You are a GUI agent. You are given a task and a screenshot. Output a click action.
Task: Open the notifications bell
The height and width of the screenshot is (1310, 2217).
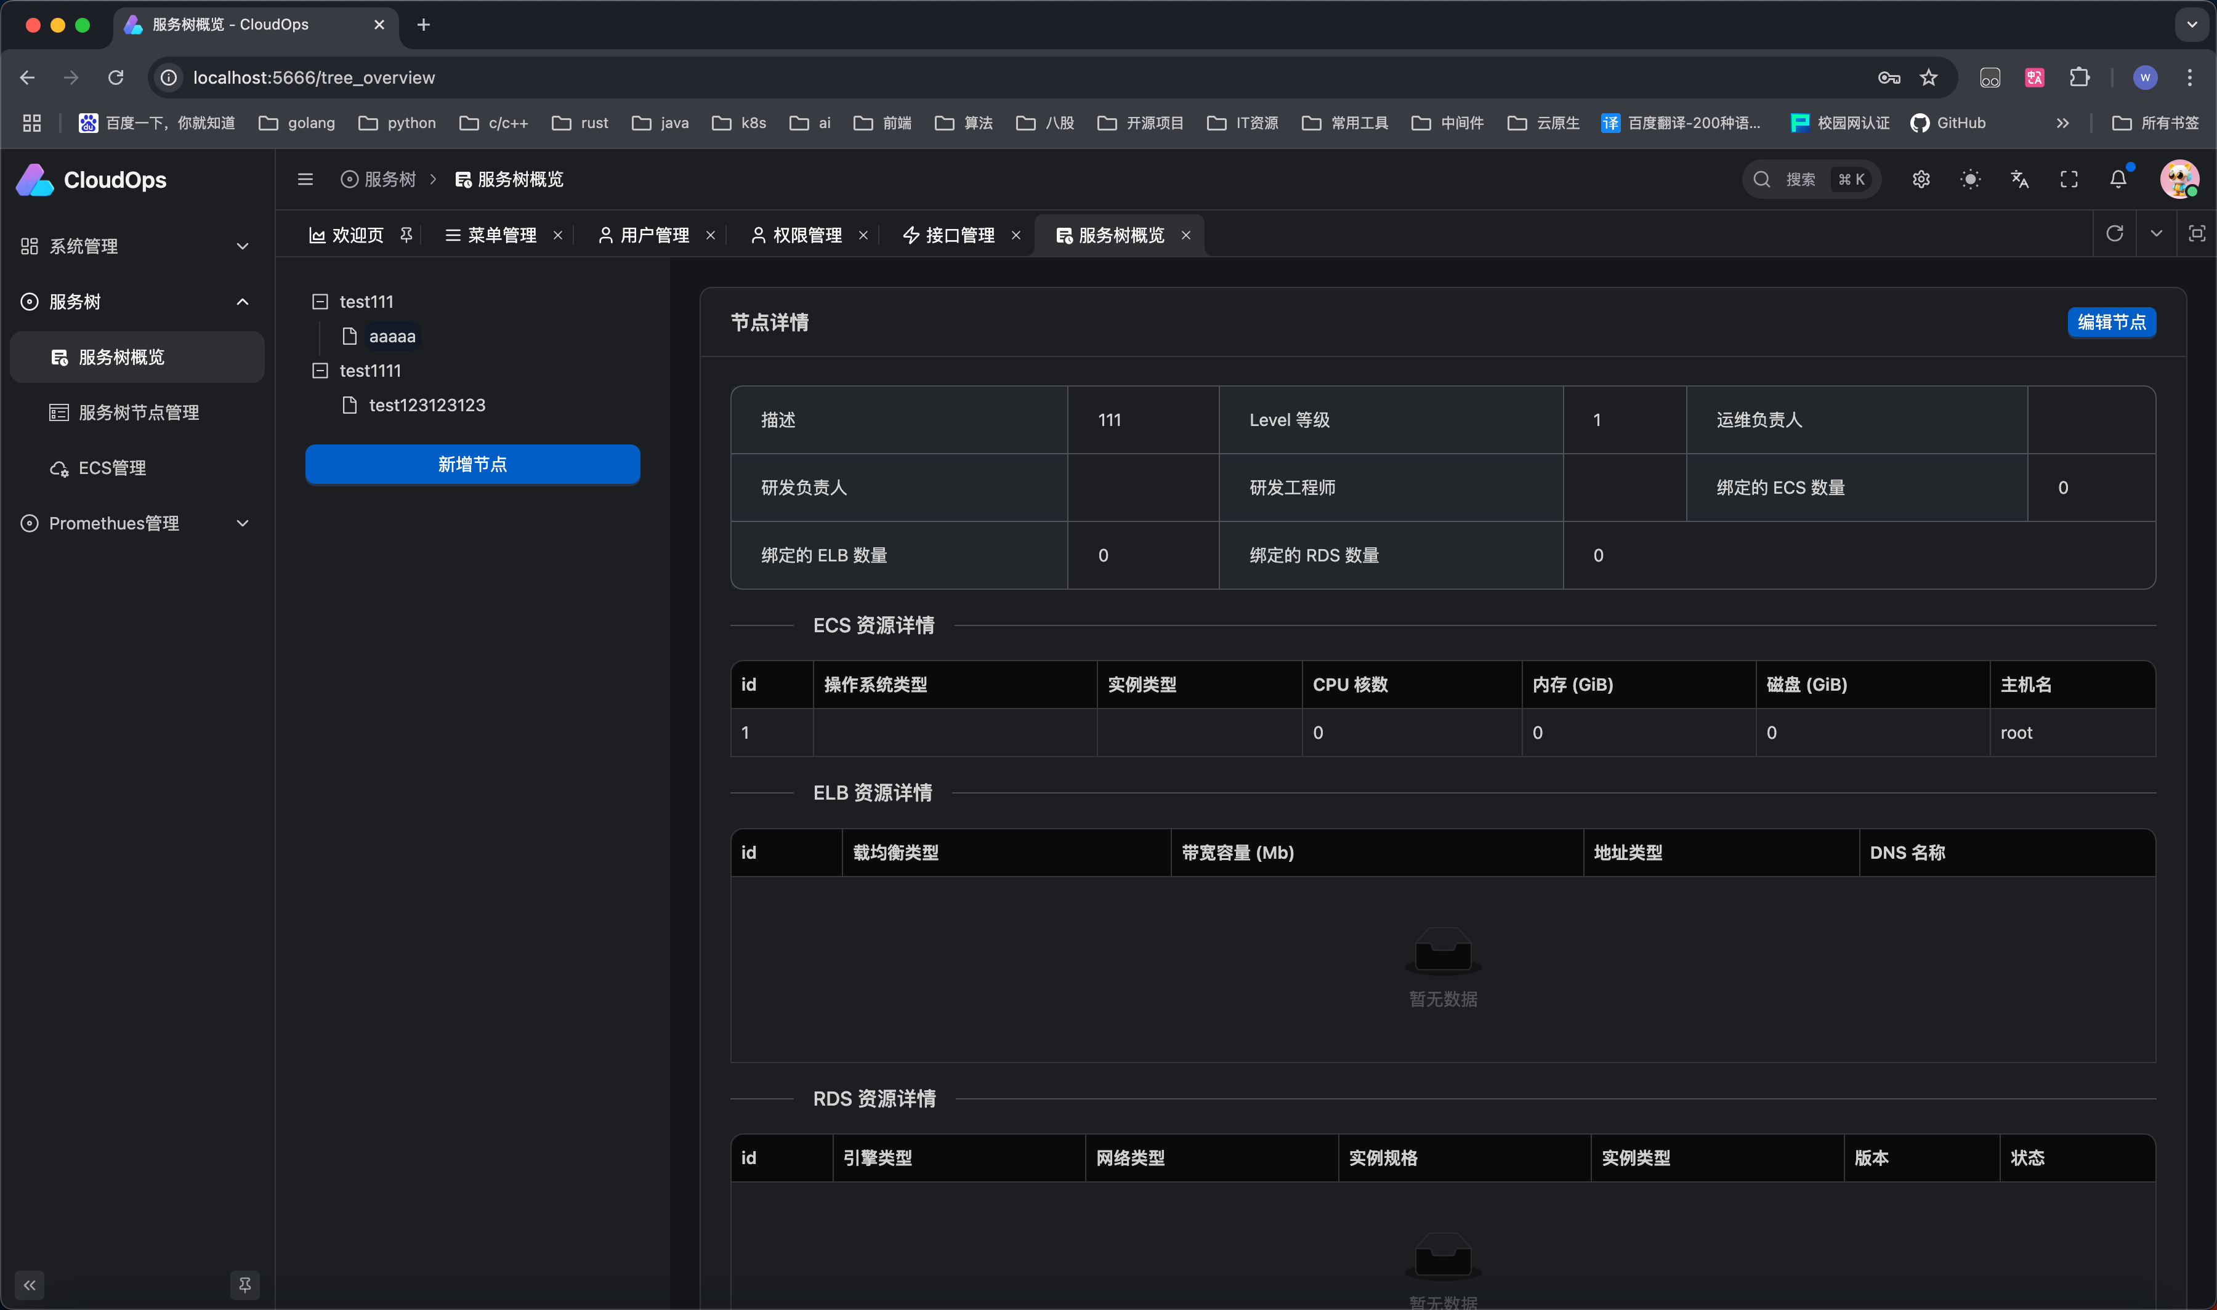tap(2118, 179)
